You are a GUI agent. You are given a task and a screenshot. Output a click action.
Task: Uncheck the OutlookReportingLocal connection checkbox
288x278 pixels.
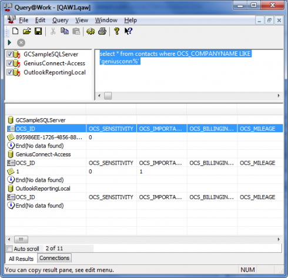[10, 72]
